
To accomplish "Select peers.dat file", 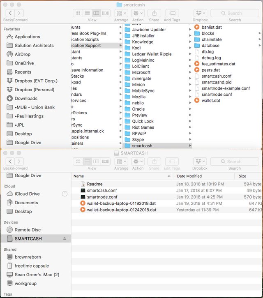I will coord(210,70).
